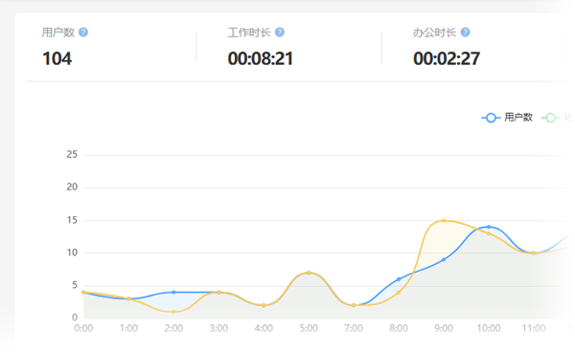The image size is (575, 352).
Task: Click the 0:00 x-axis label
Action: tap(83, 328)
